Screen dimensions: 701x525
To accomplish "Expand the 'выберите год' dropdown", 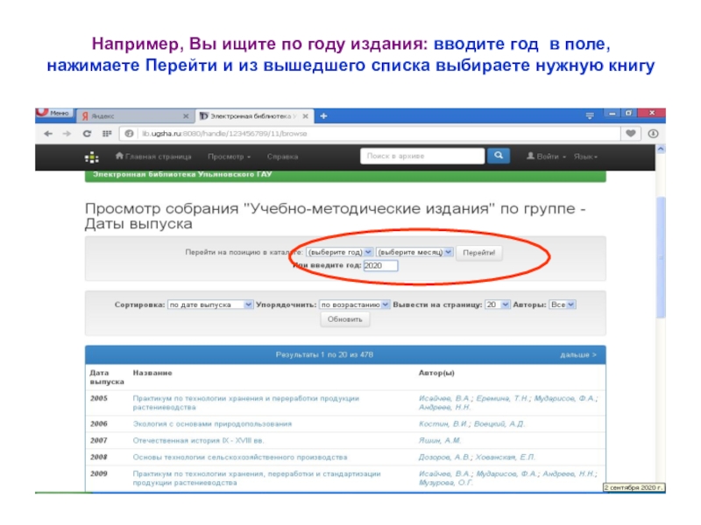I will tap(342, 252).
